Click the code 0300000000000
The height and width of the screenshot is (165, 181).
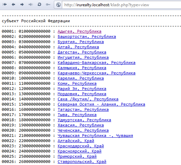tap(35, 42)
